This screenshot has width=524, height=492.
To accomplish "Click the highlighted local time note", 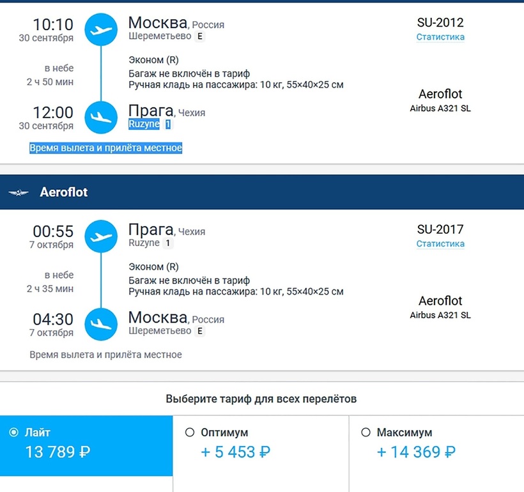I will 106,148.
